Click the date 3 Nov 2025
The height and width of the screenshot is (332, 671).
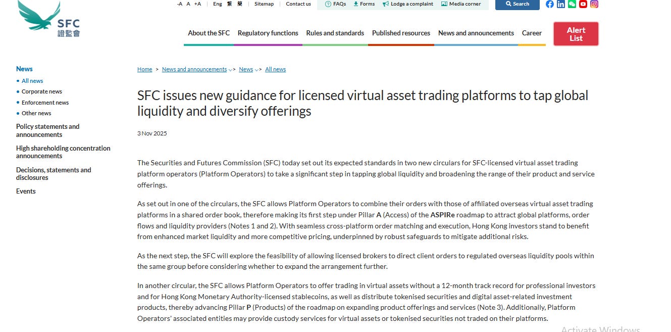pos(152,133)
